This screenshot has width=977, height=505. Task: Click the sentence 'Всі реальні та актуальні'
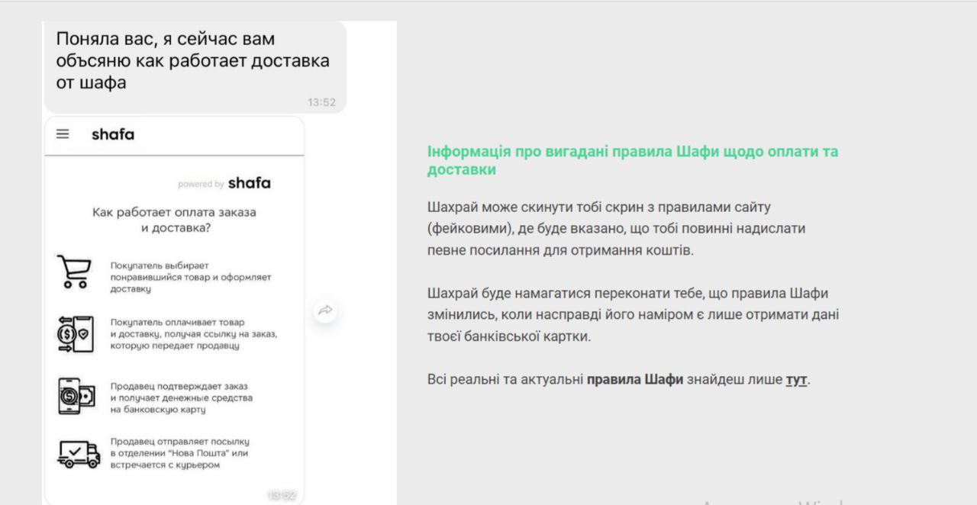click(x=618, y=379)
